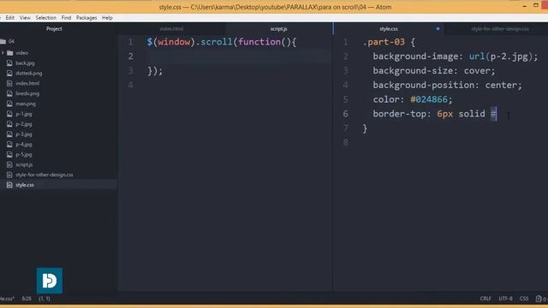
Task: Click the video folder icon
Action: click(9, 53)
